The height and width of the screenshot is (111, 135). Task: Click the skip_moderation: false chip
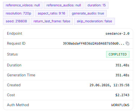click(x=94, y=21)
